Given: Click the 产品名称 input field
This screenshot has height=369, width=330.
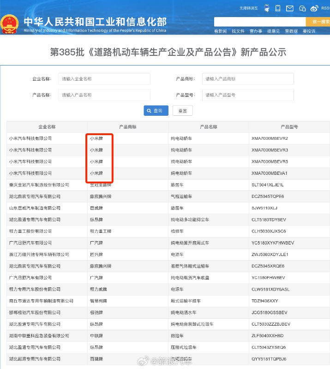Looking at the screenshot, I should (104, 95).
